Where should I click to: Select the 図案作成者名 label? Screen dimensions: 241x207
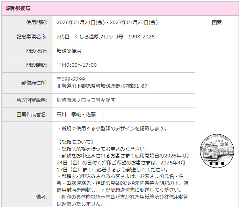pos(32,114)
